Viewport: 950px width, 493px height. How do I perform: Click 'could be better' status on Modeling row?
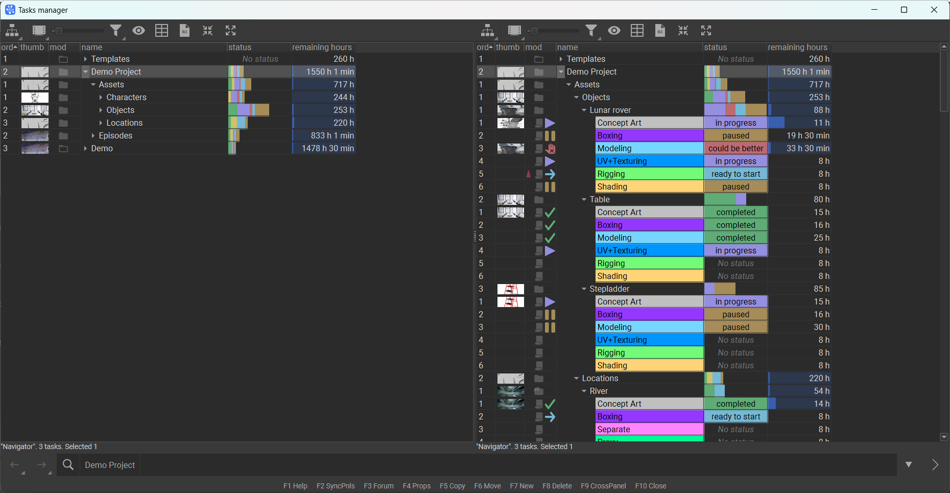[x=735, y=149]
